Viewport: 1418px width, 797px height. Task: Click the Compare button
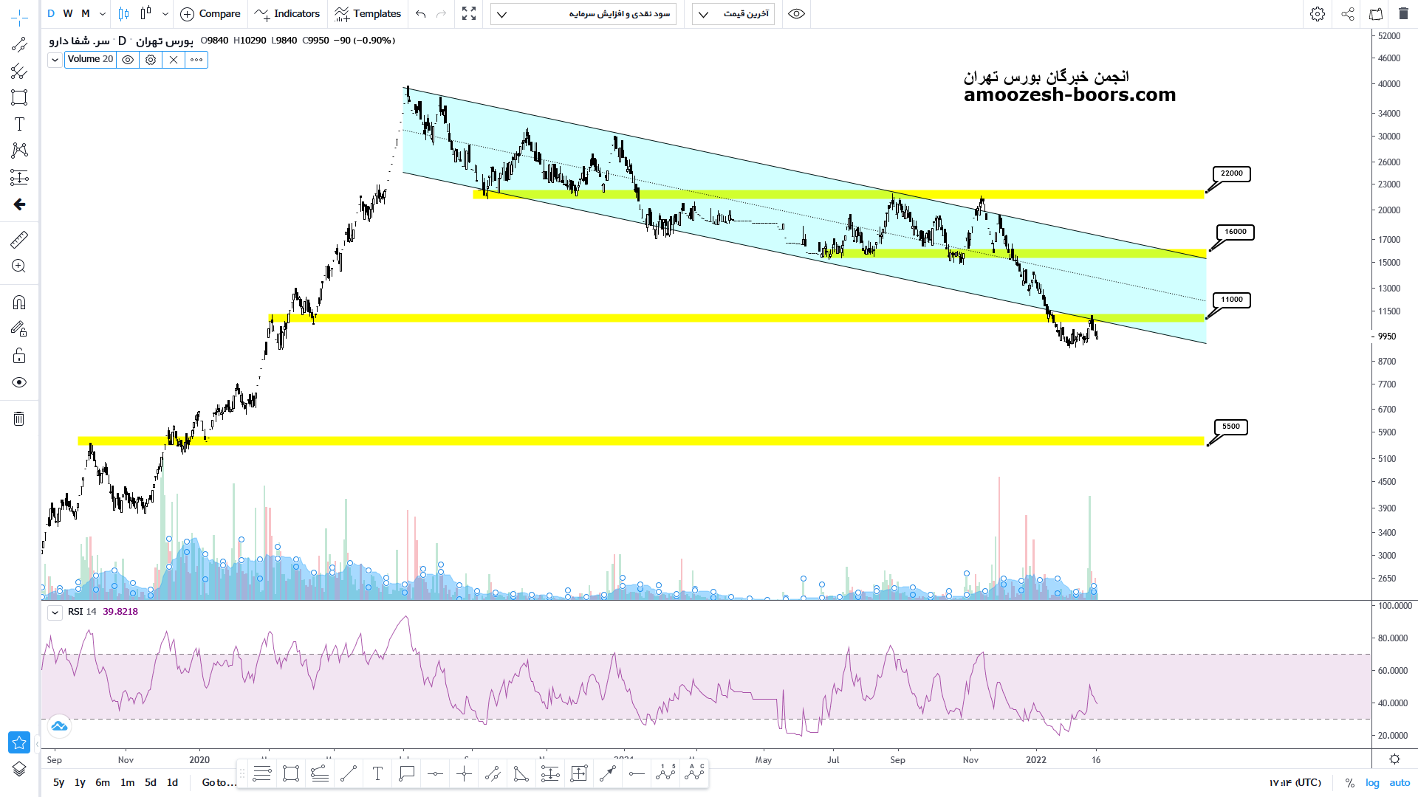211,14
